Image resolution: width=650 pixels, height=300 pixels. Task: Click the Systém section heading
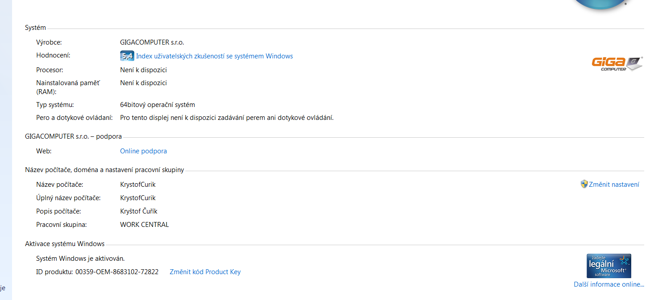tap(35, 28)
